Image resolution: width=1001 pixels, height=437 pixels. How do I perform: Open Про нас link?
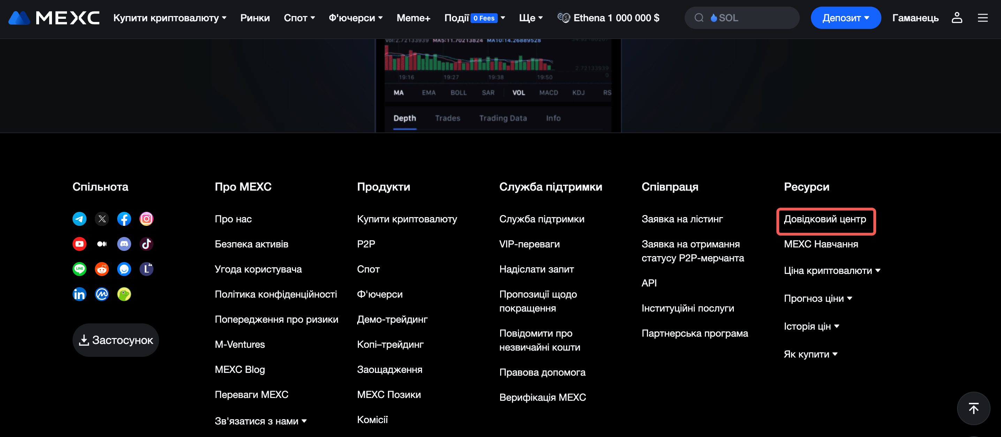coord(233,219)
